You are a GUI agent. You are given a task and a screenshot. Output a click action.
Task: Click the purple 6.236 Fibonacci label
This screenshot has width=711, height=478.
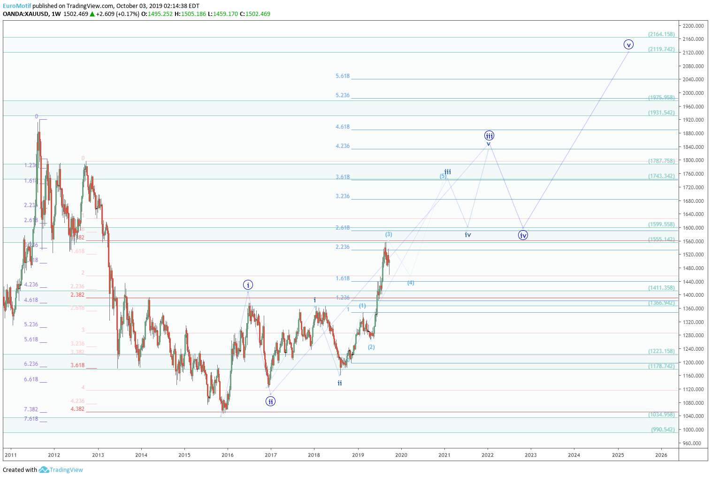31,364
